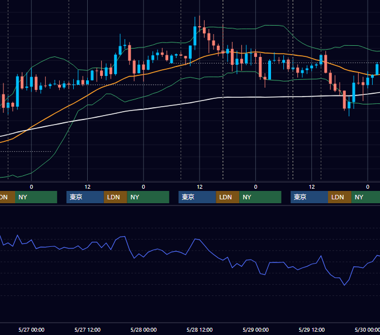This screenshot has width=380, height=335.
Task: Click the 5/28 00:00 date label
Action: point(144,329)
